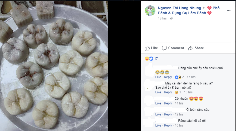View reactions on the first comment
The image size is (236, 131).
[x=178, y=77]
